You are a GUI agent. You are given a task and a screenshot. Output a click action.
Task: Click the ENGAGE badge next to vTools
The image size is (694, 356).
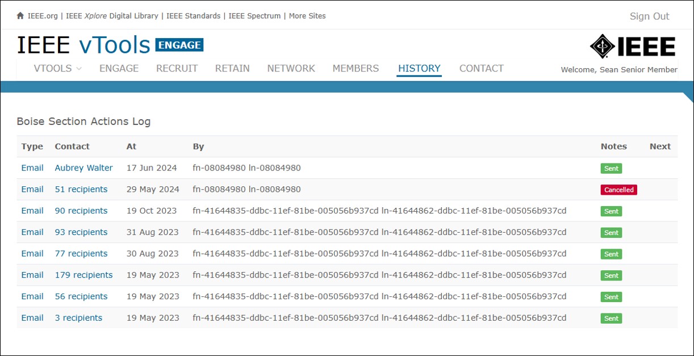pos(179,45)
